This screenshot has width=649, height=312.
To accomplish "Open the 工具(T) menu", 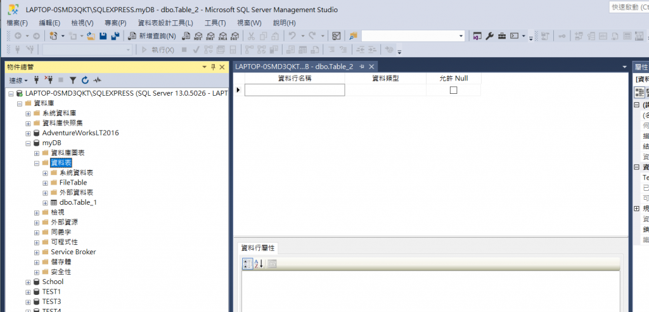I will 215,23.
